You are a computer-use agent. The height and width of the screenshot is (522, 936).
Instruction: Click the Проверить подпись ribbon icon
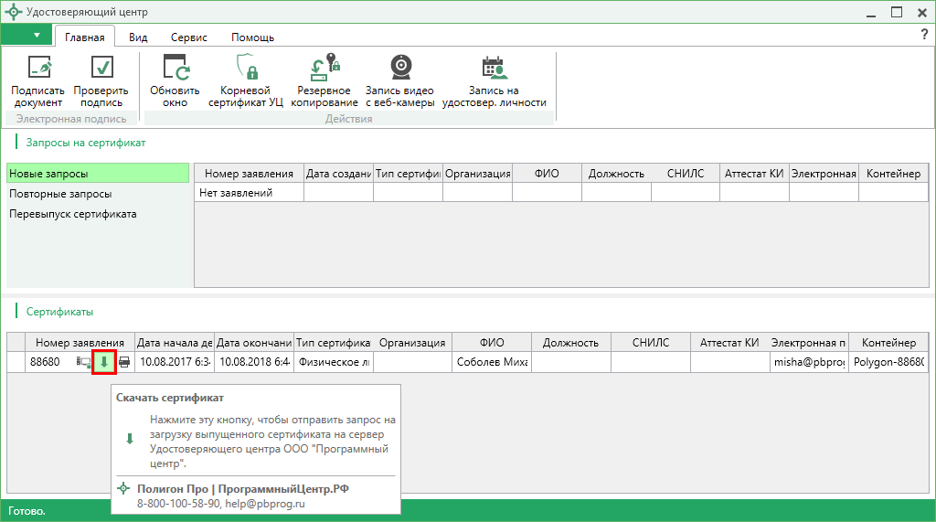pos(101,69)
